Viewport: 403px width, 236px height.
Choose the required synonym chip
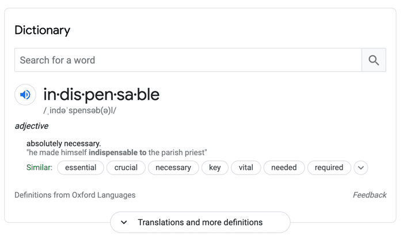coord(329,168)
